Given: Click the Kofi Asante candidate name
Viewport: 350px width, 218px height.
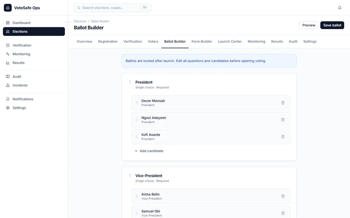Looking at the screenshot, I should pos(151,134).
